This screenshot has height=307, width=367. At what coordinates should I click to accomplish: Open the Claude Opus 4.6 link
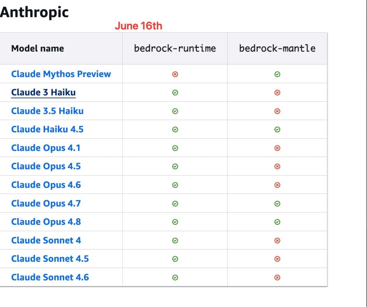(x=46, y=185)
